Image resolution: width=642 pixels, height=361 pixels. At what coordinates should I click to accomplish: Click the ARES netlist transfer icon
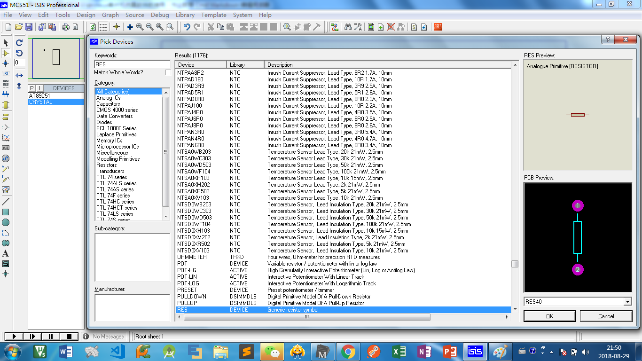click(438, 27)
